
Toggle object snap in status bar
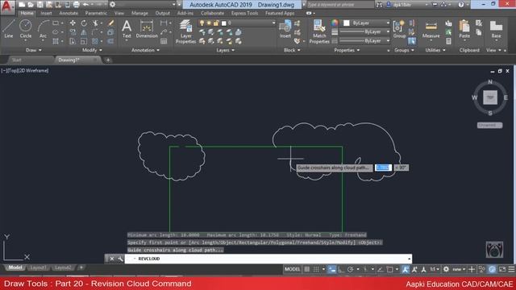(x=389, y=269)
